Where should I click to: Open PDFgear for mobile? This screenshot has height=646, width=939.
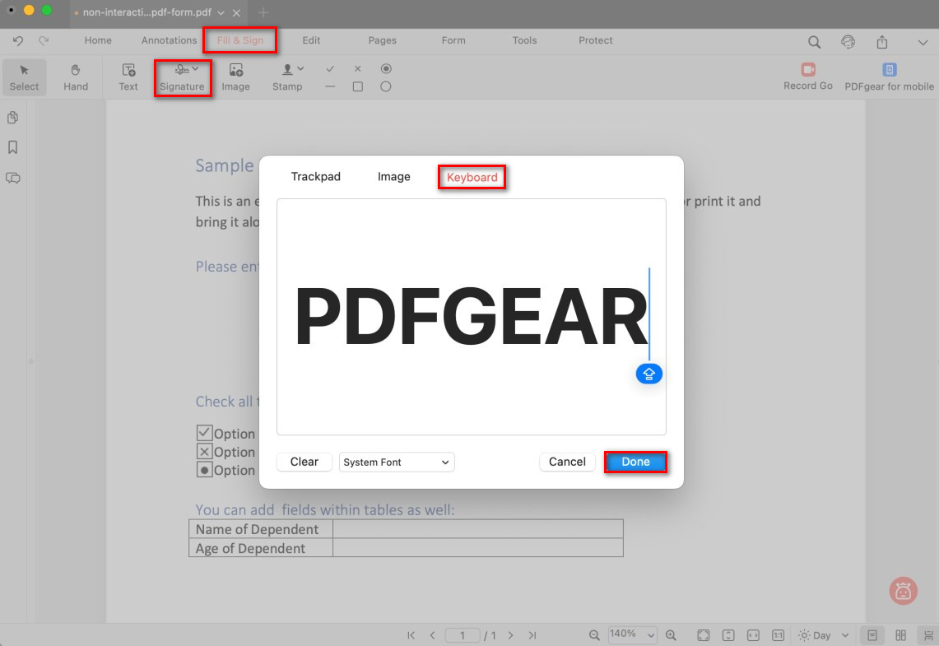click(x=890, y=77)
